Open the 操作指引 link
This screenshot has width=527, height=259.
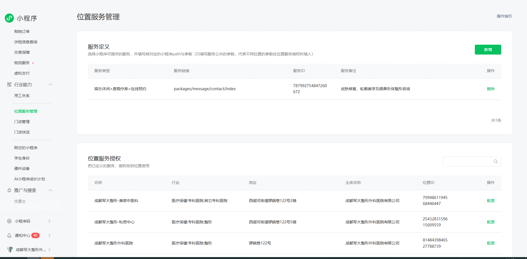tap(504, 16)
